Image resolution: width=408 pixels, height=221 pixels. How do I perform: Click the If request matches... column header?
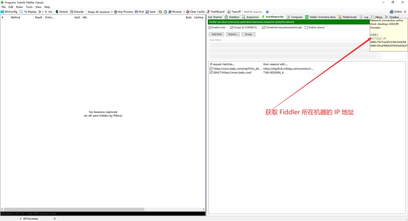pos(235,64)
